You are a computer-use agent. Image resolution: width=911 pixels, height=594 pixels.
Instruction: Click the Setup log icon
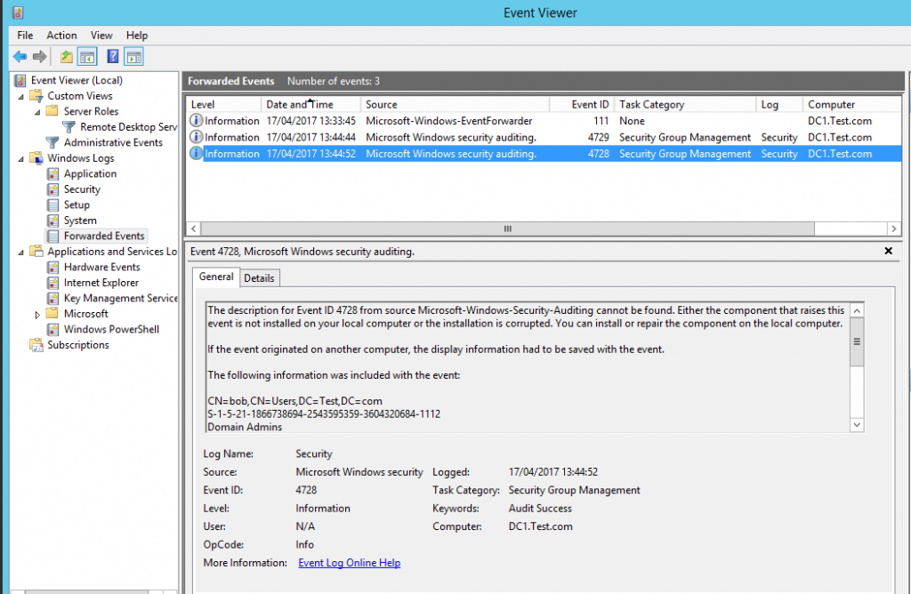point(52,205)
